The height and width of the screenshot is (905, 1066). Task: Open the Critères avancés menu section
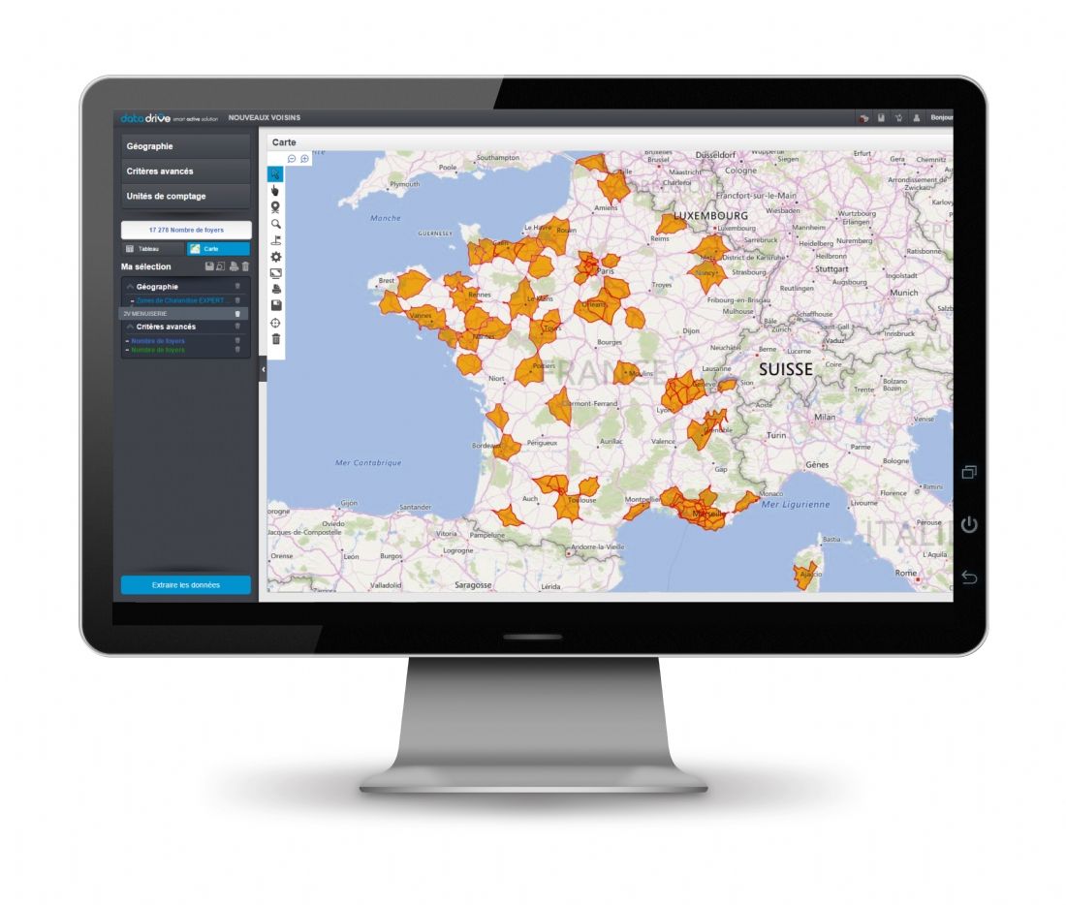click(x=186, y=172)
